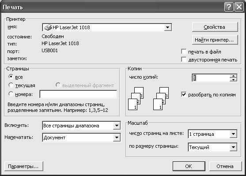Uncheck 'разобрать по копиям' checkbox
Image resolution: width=246 pixels, height=176 pixels.
(184, 95)
